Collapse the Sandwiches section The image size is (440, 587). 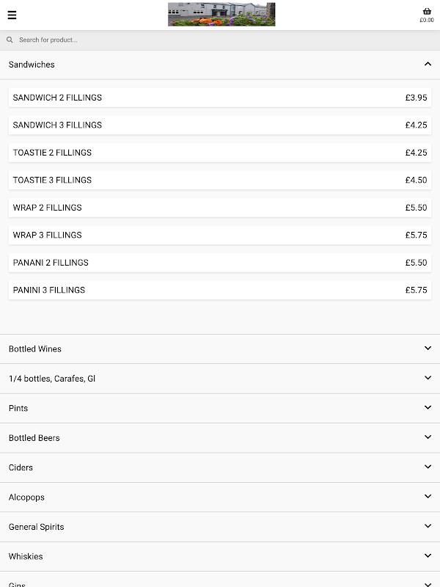pyautogui.click(x=428, y=65)
